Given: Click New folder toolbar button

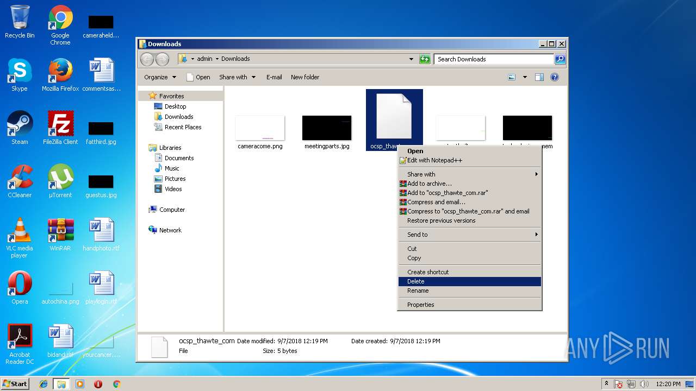Looking at the screenshot, I should (305, 77).
